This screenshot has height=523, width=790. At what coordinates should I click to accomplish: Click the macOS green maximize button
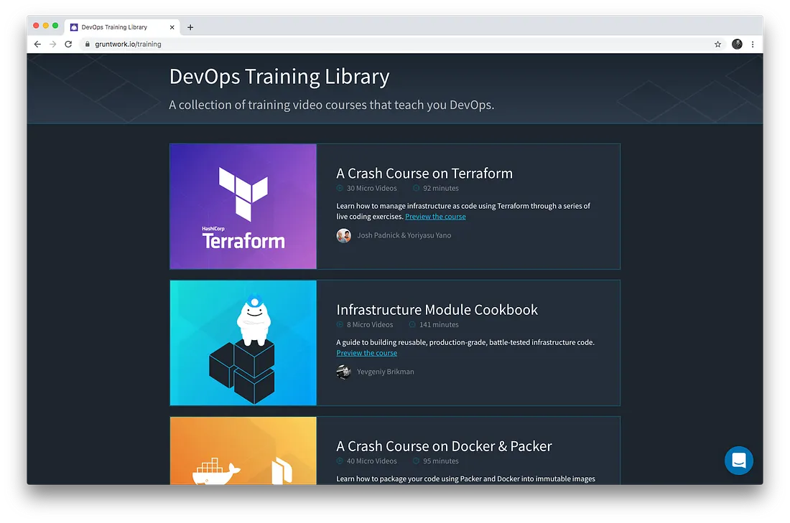click(55, 26)
